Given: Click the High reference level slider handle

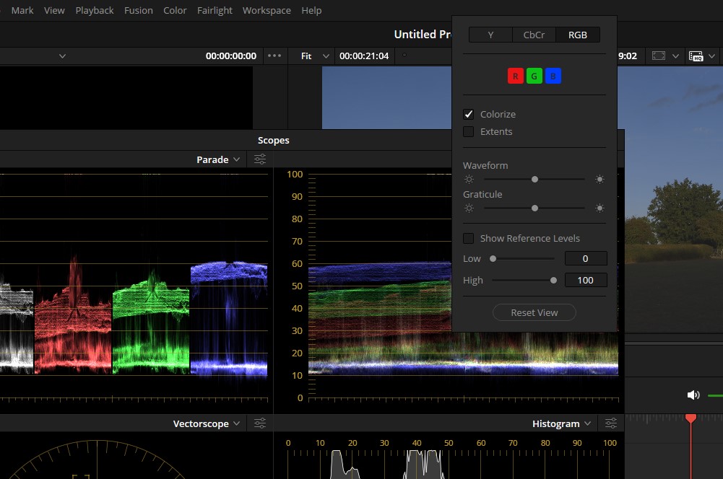Looking at the screenshot, I should point(553,281).
